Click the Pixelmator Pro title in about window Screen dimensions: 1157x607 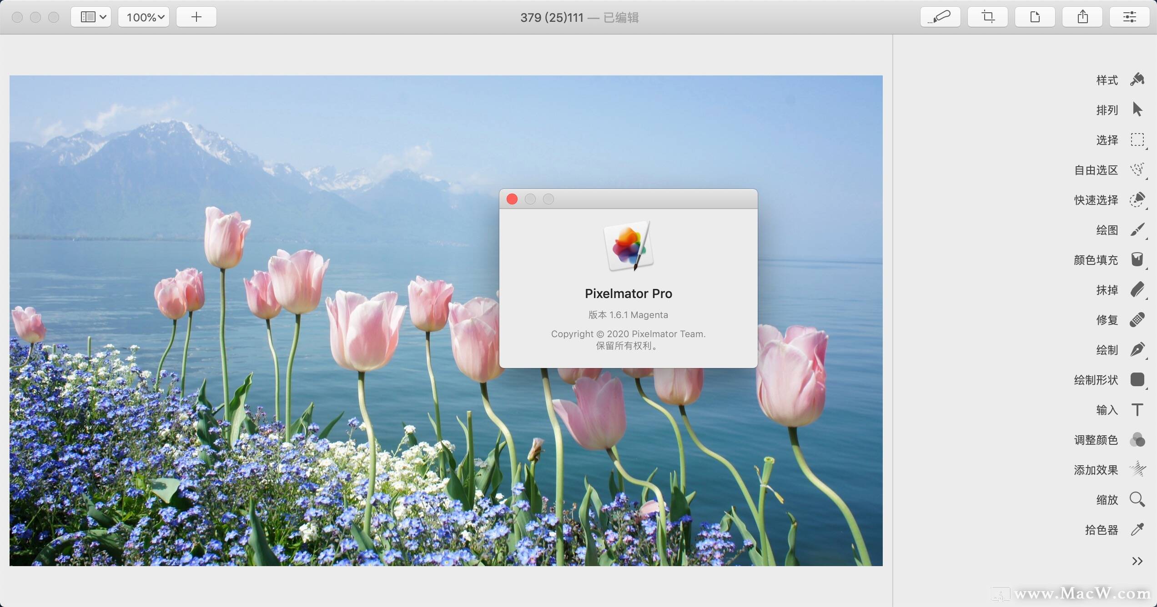pos(628,294)
